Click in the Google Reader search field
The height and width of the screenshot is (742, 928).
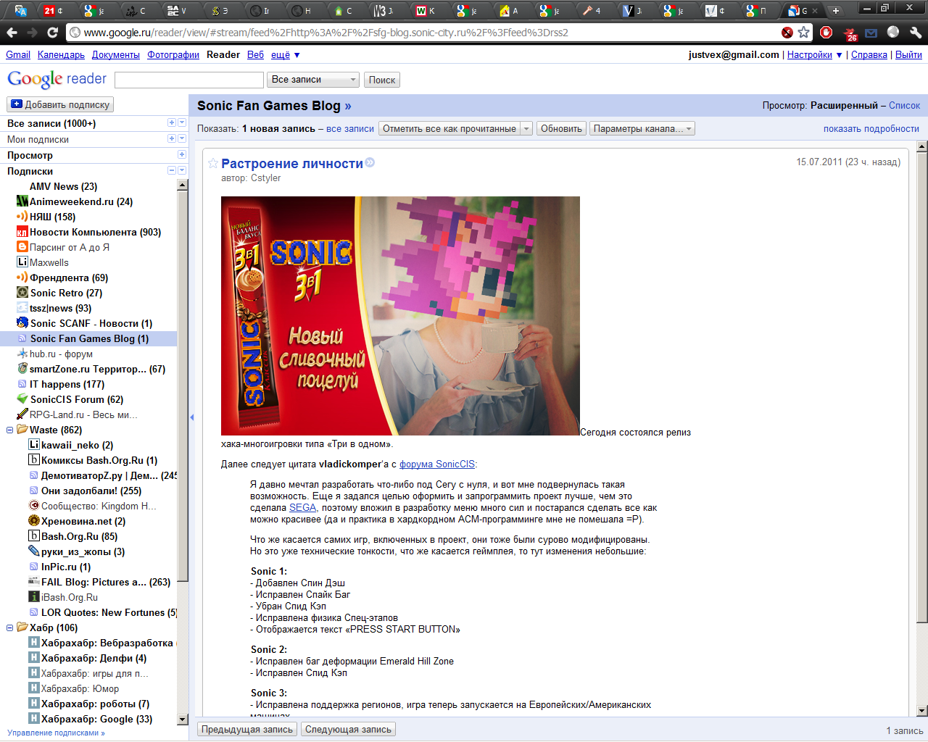pyautogui.click(x=188, y=80)
